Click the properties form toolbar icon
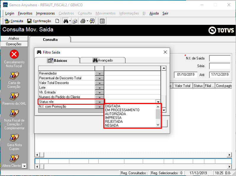 [x=75, y=21]
